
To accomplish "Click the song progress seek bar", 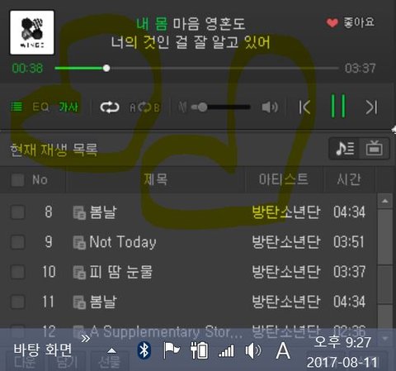I will pos(196,68).
